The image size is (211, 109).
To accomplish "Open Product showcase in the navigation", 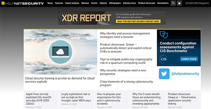I will point(146,3).
